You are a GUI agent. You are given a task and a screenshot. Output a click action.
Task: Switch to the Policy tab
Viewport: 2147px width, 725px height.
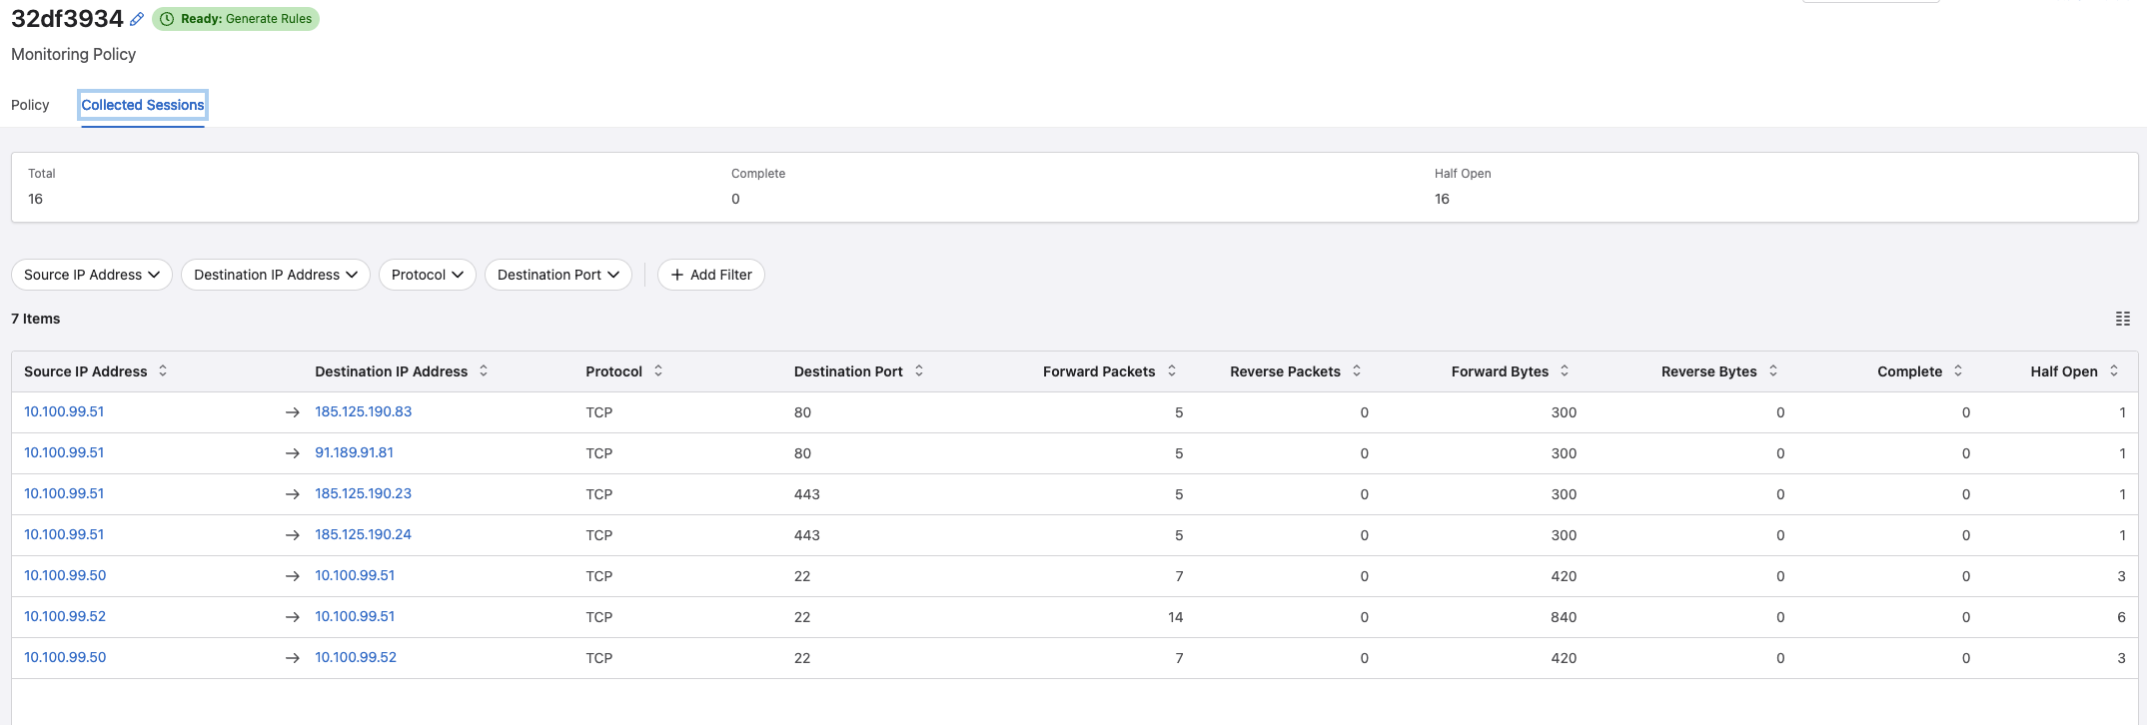point(30,105)
